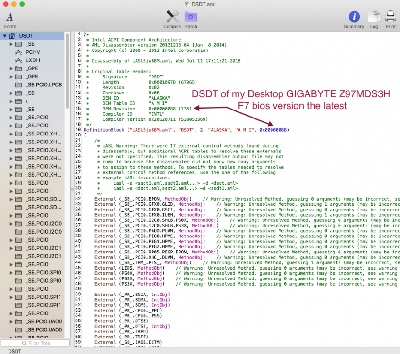This screenshot has width=400, height=354.
Task: Expand the _SB.PCI0.SD... node with arrow
Action: (11, 199)
